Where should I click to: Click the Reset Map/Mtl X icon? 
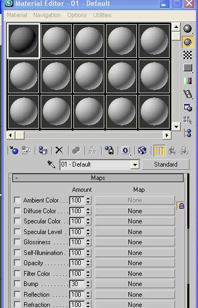tap(59, 151)
